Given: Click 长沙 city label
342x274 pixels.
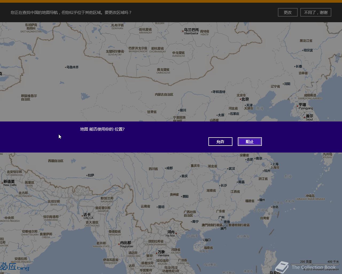Looking at the screenshot, I should (x=224, y=185).
